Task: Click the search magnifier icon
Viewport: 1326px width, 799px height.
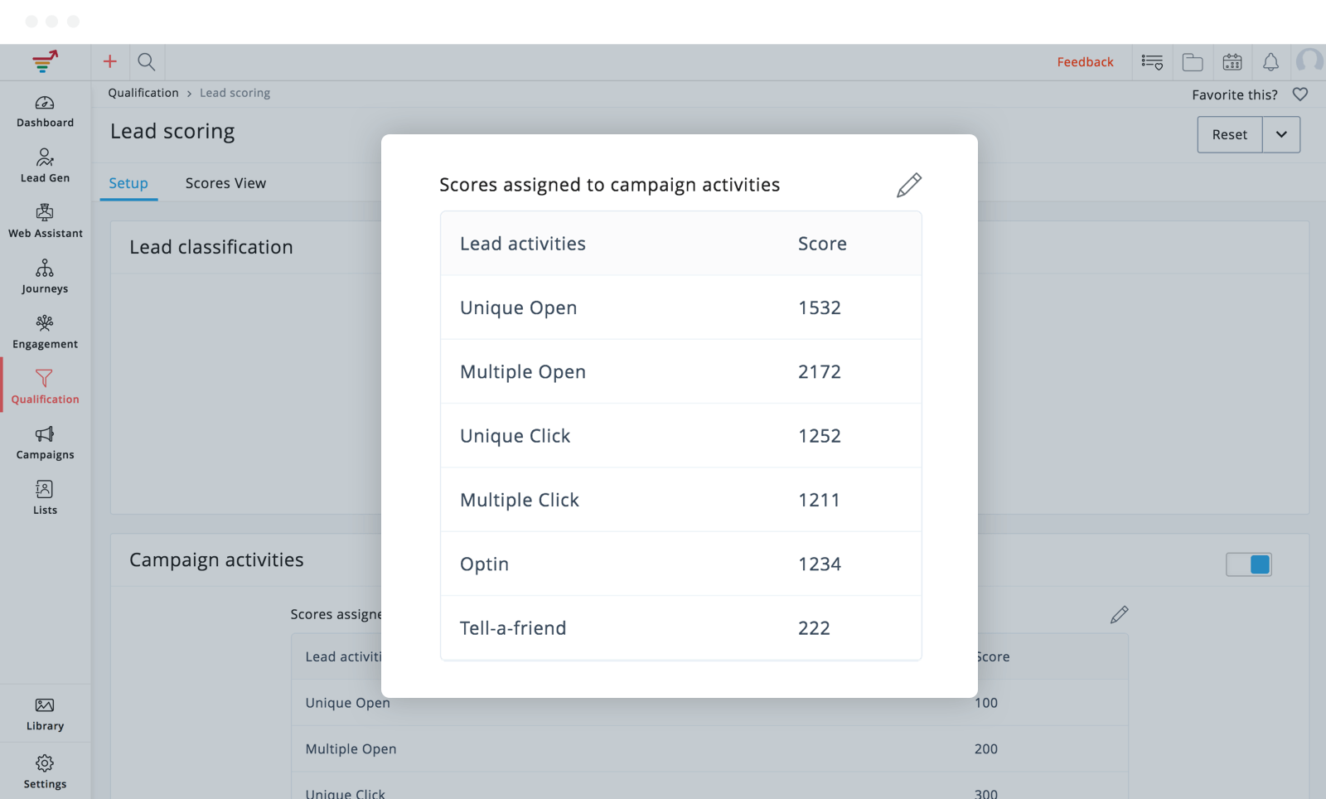Action: (x=147, y=62)
